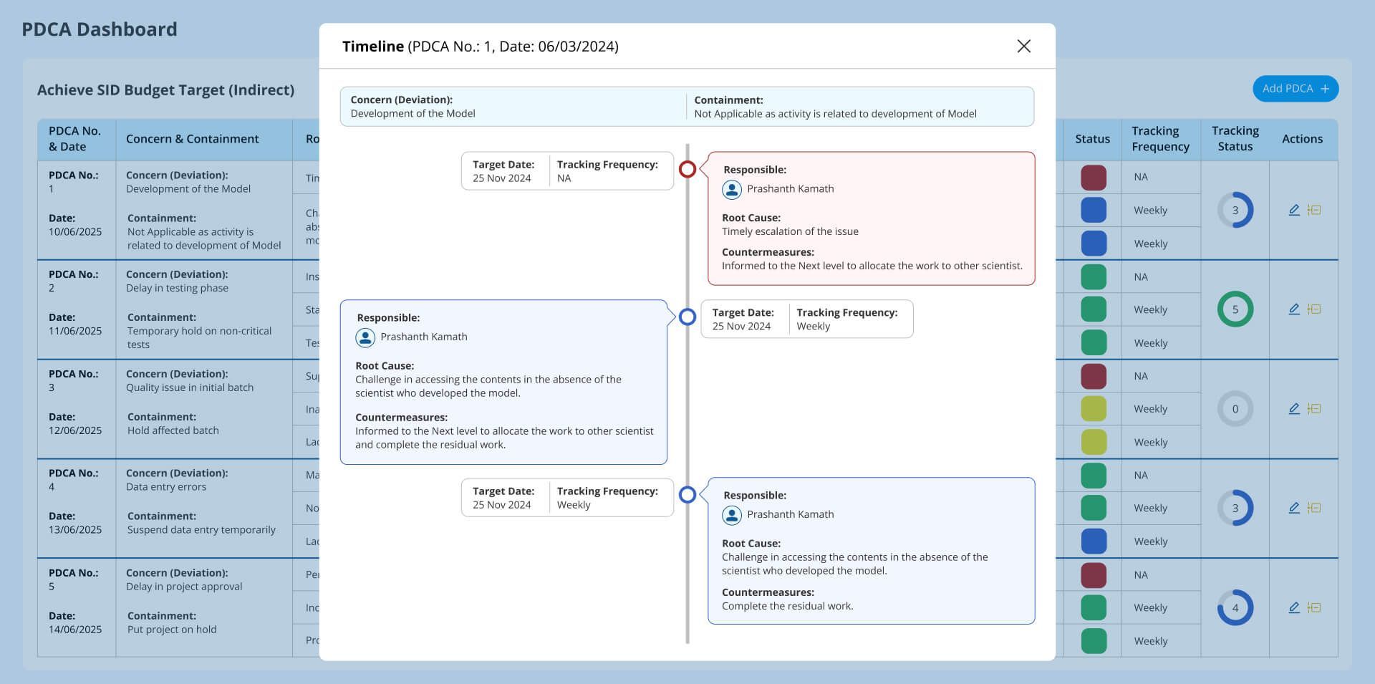Open timeline icon for PDCA No. 2
This screenshot has height=684, width=1375.
pos(1314,309)
